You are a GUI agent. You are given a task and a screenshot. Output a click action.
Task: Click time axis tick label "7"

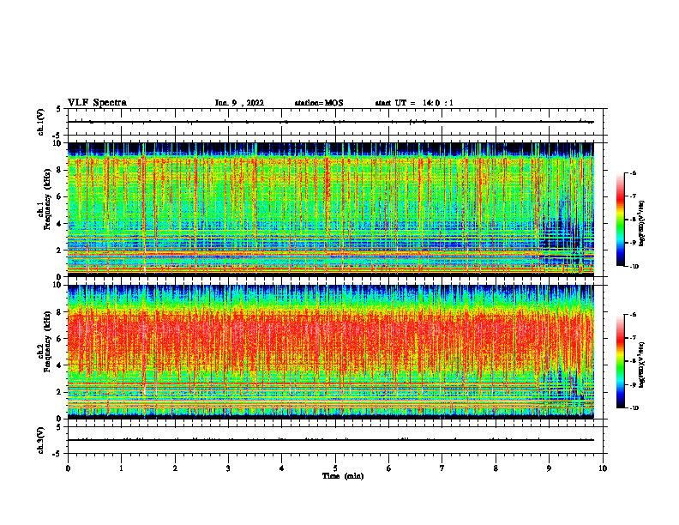point(442,468)
